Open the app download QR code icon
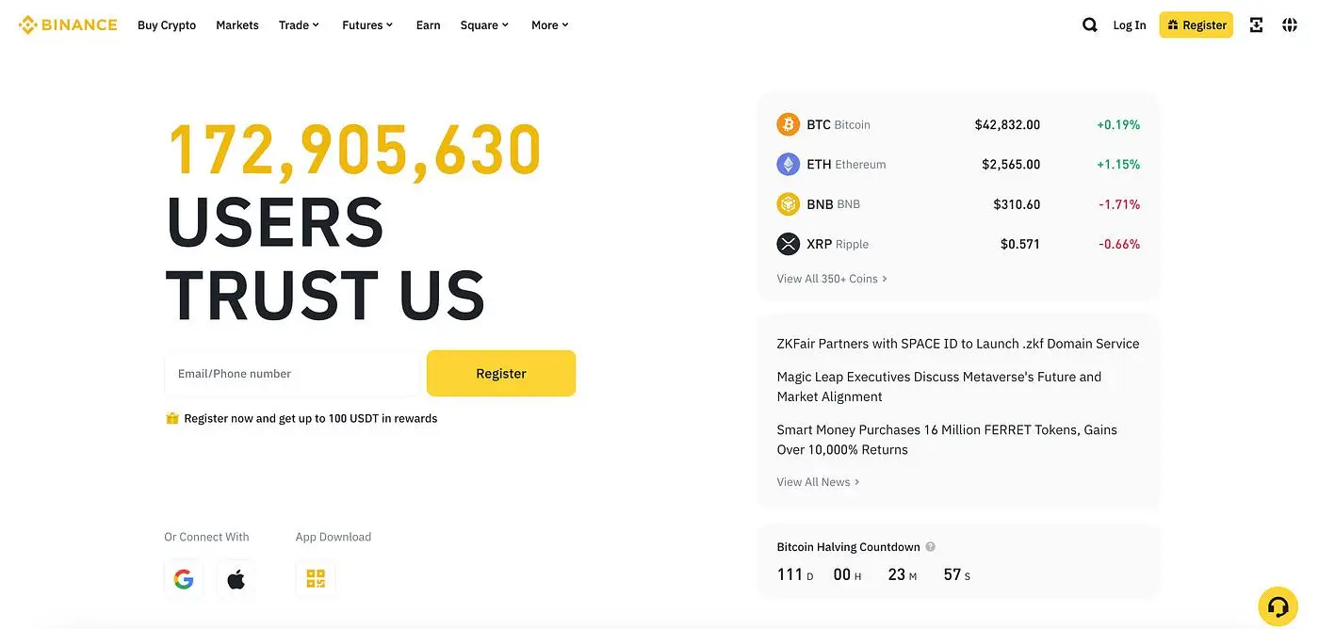1319x629 pixels. point(316,579)
